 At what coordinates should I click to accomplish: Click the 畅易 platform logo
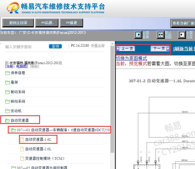tap(56, 8)
